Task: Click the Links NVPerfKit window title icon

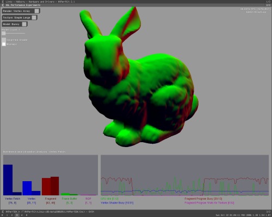Action: tap(3, 2)
